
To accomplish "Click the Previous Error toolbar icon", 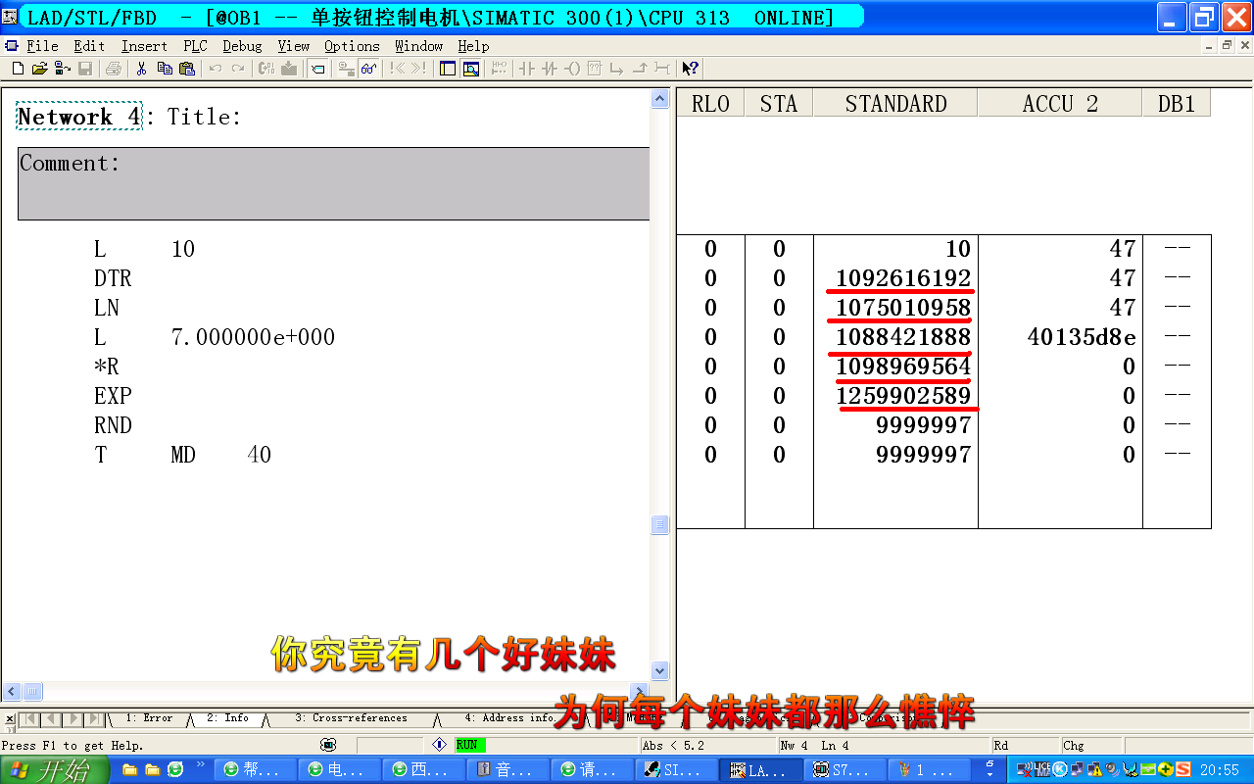I will (x=397, y=69).
